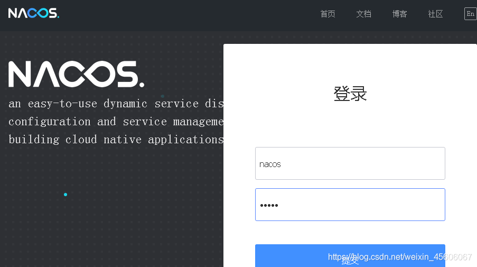Screen dimensions: 477x267
Task: Click the large NACOS banner logo
Action: 77,74
